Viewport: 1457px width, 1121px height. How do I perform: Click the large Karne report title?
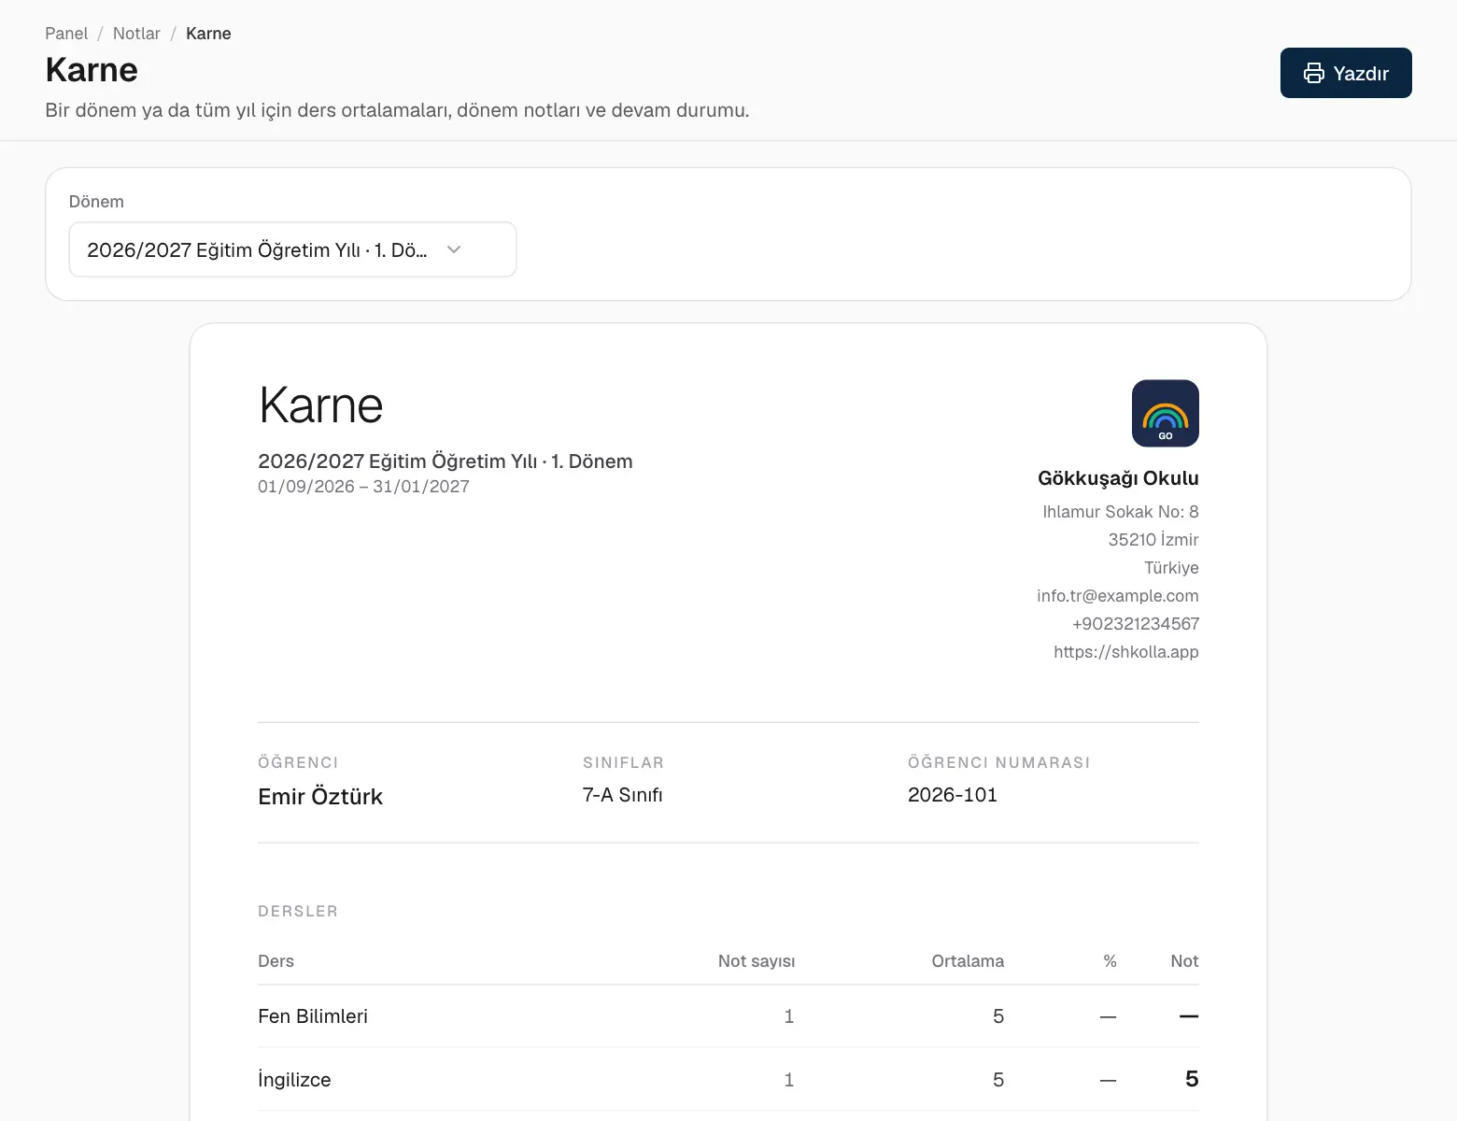point(320,405)
